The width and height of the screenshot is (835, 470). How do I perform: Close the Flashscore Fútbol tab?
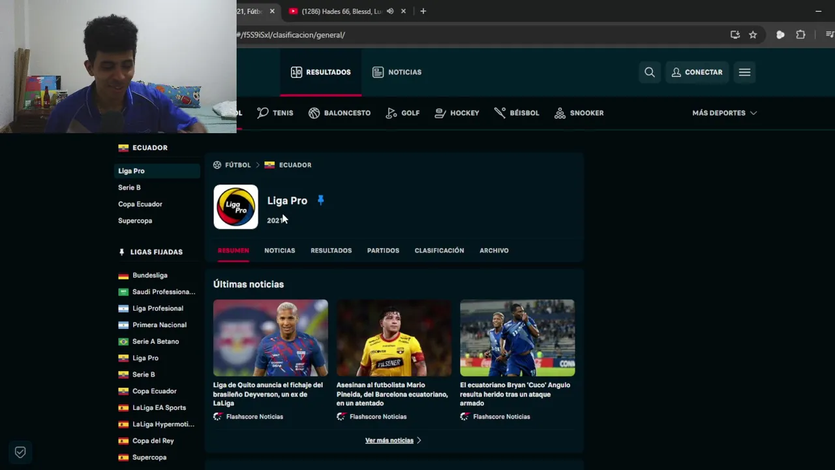click(x=272, y=11)
